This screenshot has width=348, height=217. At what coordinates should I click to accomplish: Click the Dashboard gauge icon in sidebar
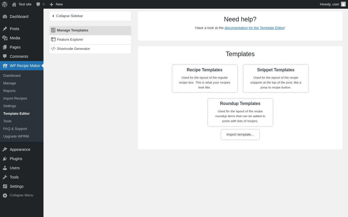tap(5, 17)
